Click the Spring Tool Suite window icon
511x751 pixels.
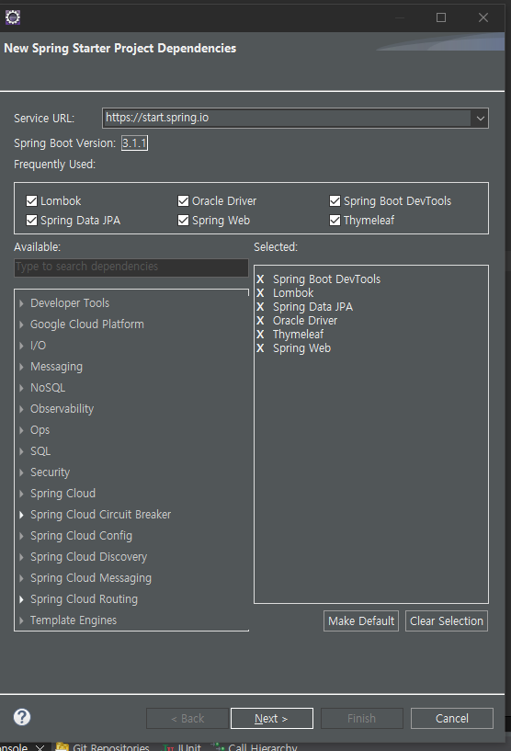[x=13, y=17]
